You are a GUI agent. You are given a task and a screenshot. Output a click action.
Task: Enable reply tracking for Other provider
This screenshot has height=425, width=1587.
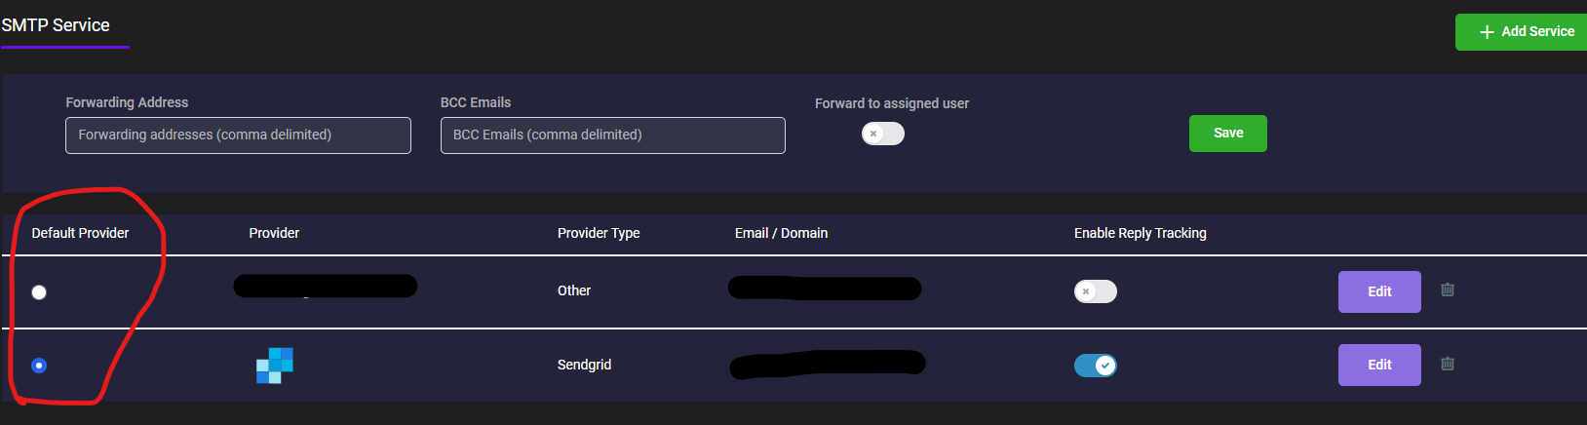tap(1096, 291)
